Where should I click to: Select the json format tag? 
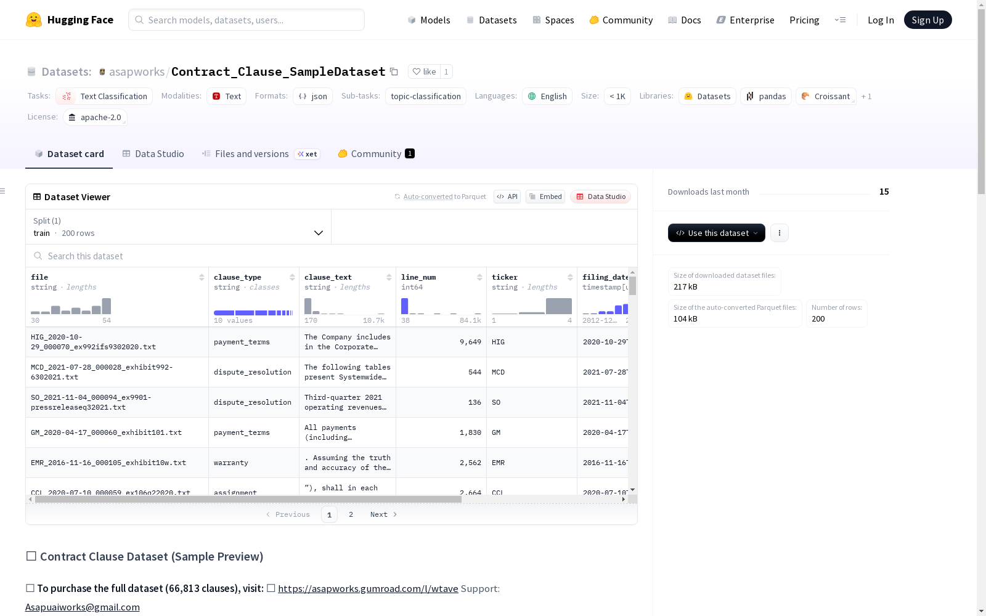(x=312, y=96)
